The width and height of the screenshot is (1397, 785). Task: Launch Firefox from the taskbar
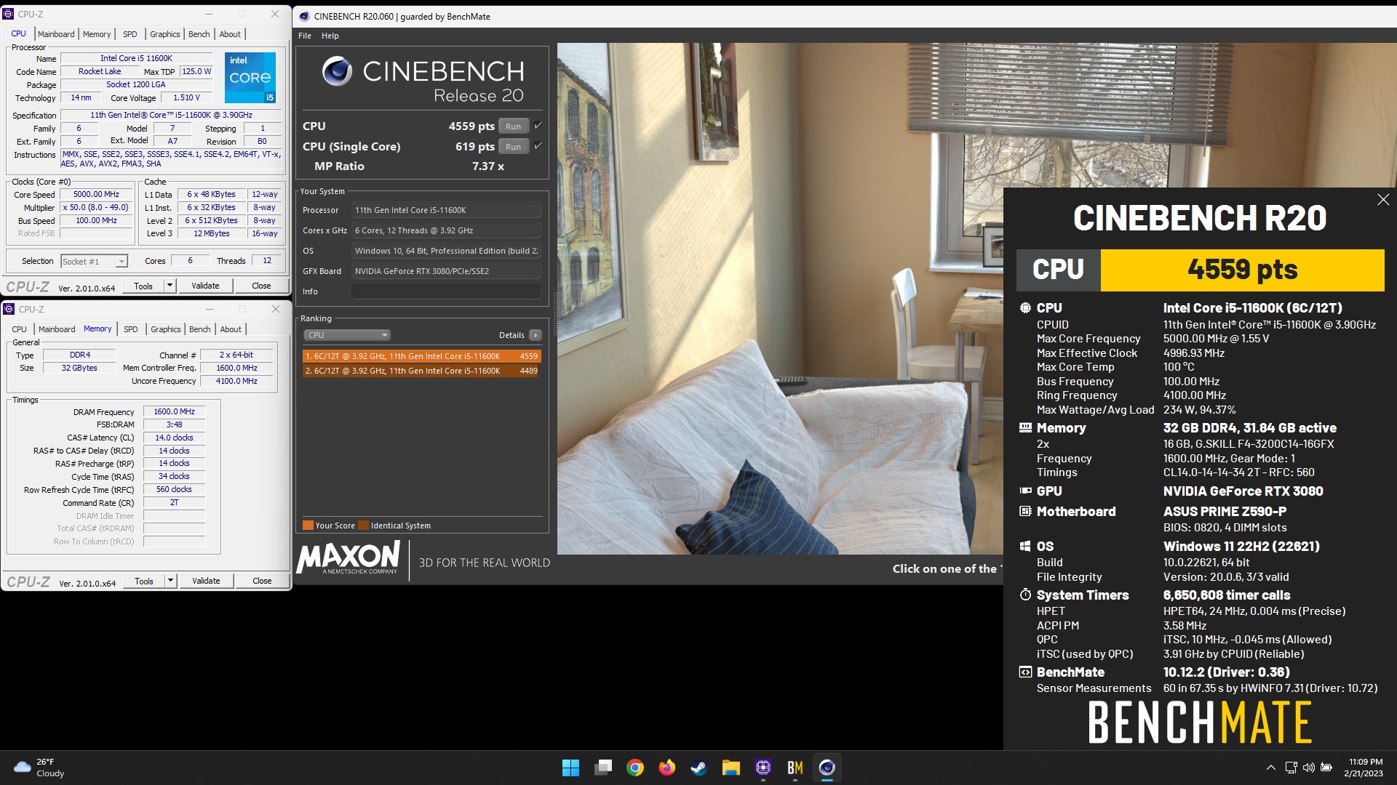(x=667, y=768)
